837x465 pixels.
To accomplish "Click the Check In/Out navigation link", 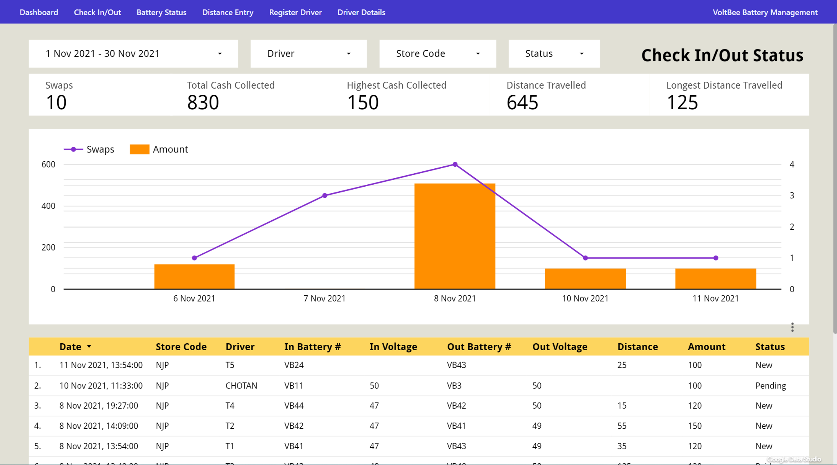I will click(97, 12).
